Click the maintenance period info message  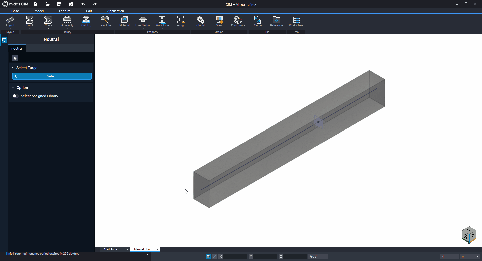43,254
